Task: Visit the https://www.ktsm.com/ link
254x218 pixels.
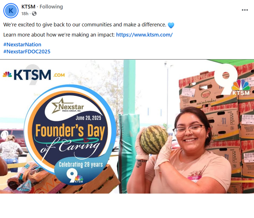Action: pos(144,35)
